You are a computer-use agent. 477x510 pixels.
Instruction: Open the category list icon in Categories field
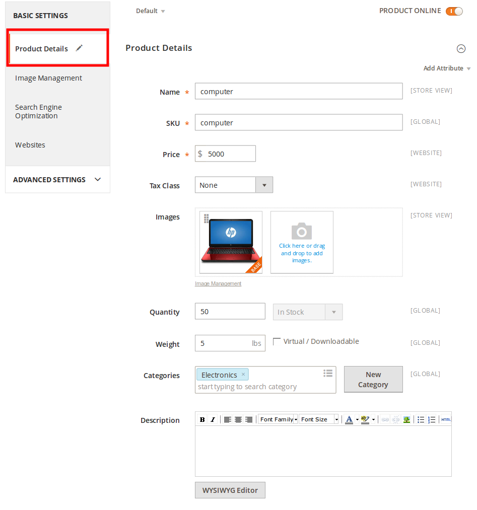click(x=328, y=373)
